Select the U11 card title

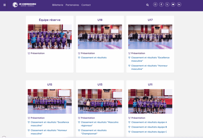click(150, 84)
